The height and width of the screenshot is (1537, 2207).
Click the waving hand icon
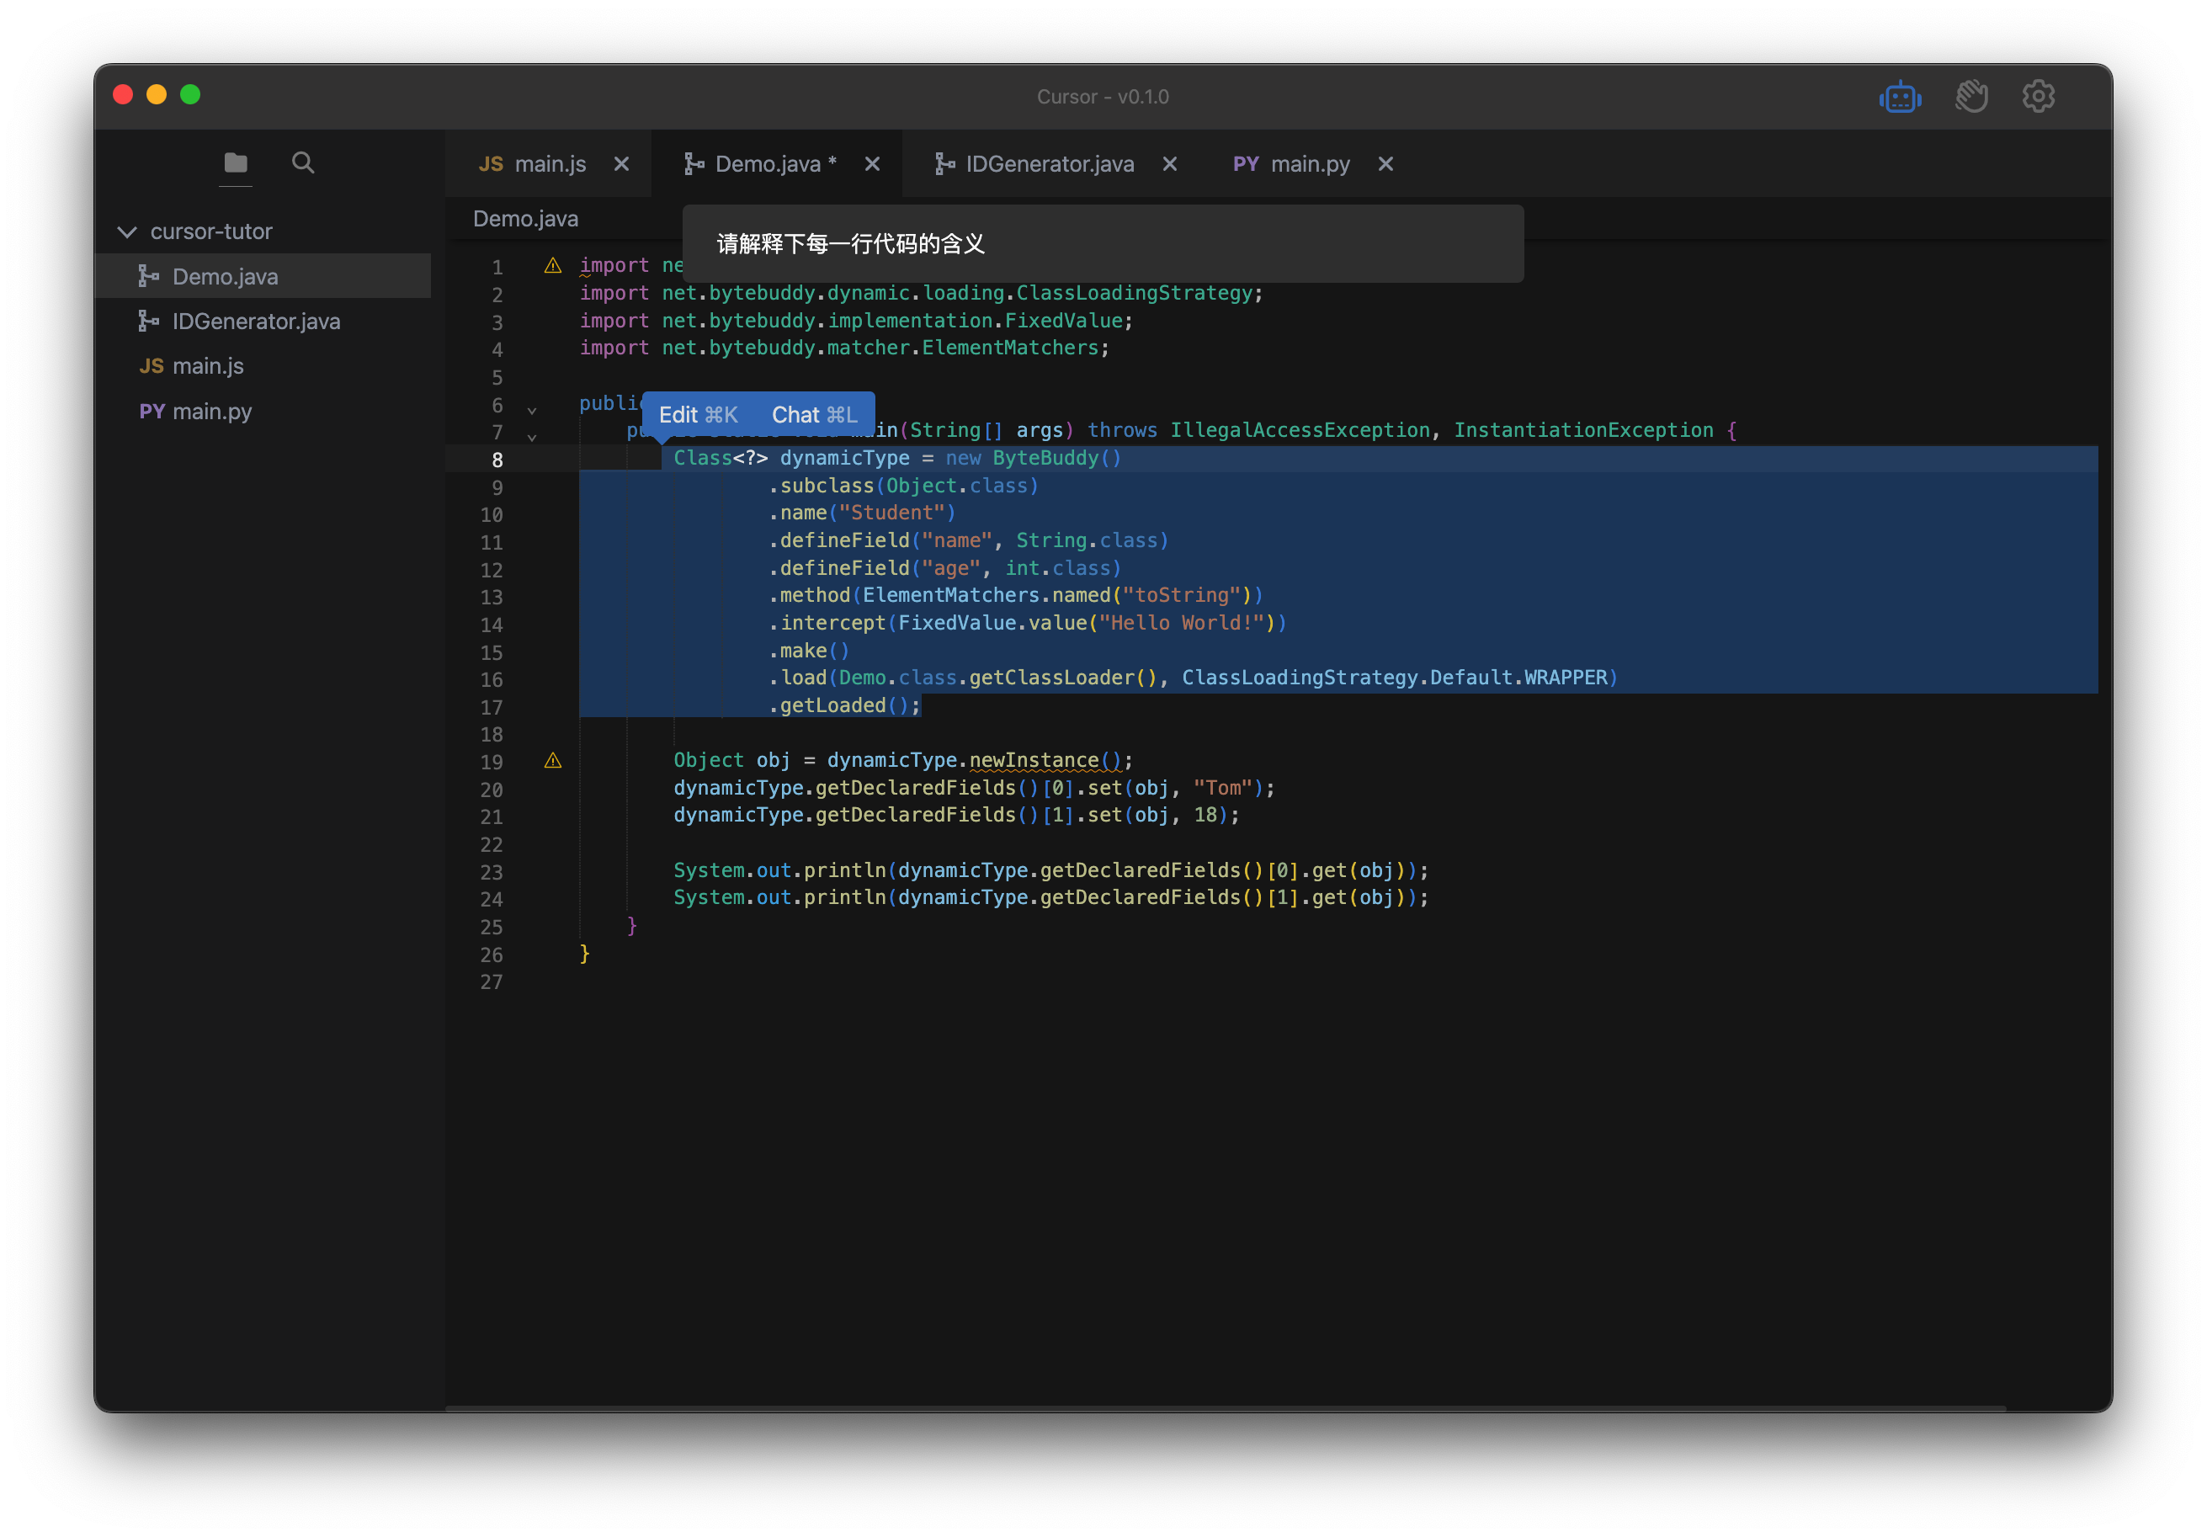pyautogui.click(x=1970, y=96)
